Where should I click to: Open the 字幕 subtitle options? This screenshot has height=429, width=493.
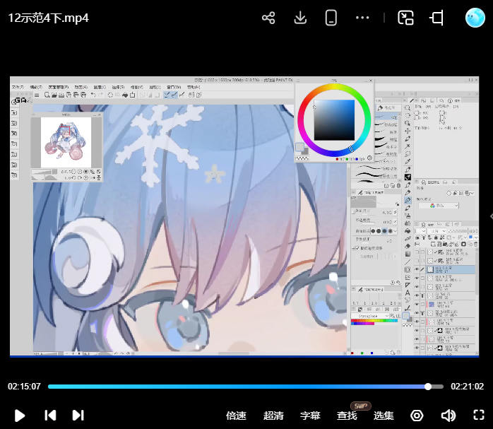click(x=310, y=416)
